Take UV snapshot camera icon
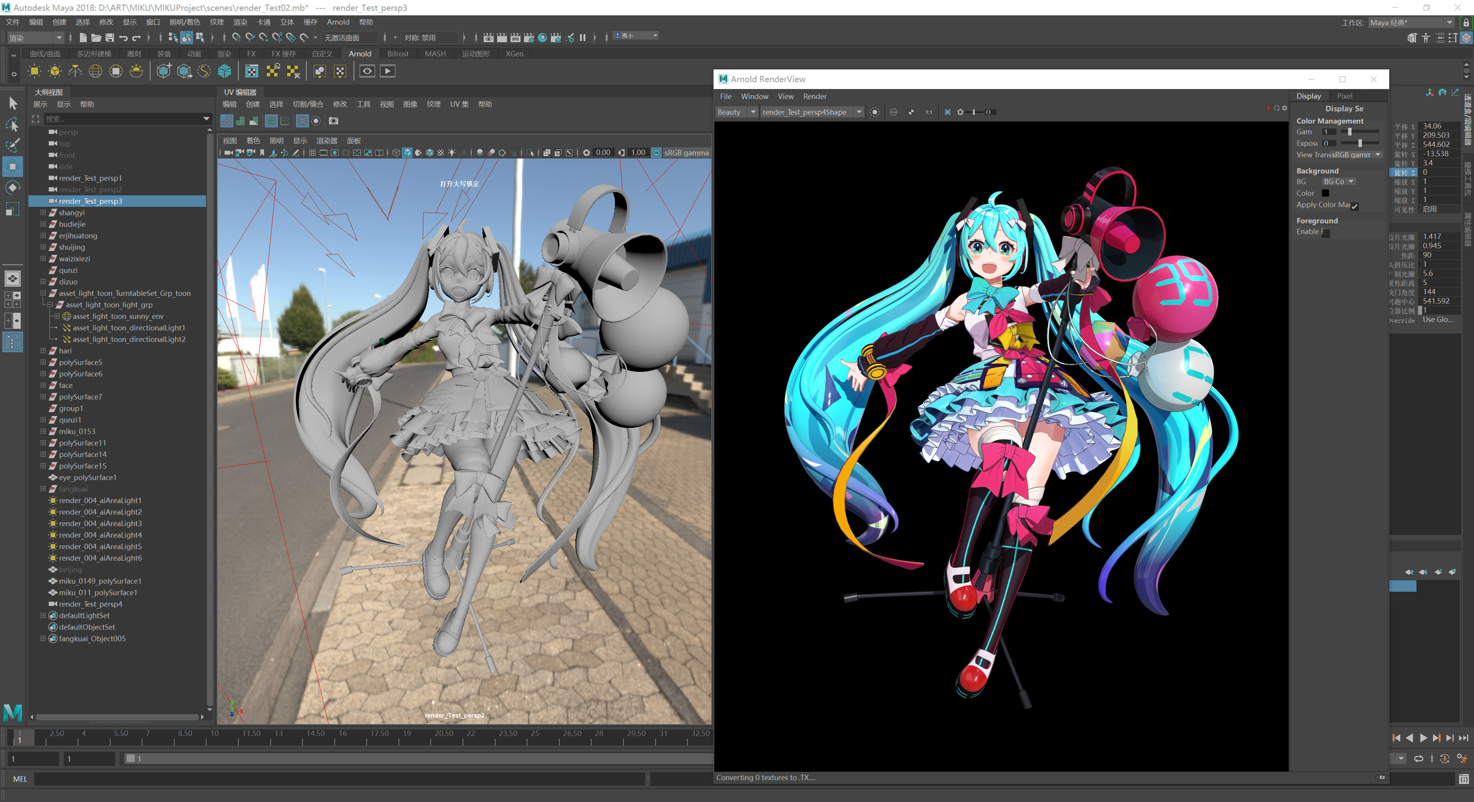Image resolution: width=1474 pixels, height=802 pixels. click(334, 121)
